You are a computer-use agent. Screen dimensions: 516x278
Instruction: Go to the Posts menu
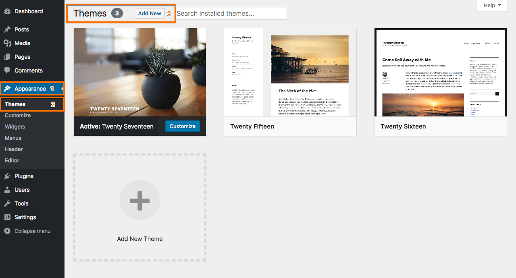pyautogui.click(x=32, y=29)
